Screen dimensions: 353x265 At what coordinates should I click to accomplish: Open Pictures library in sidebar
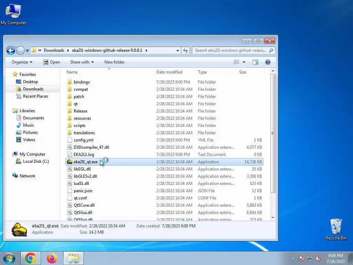pos(30,132)
